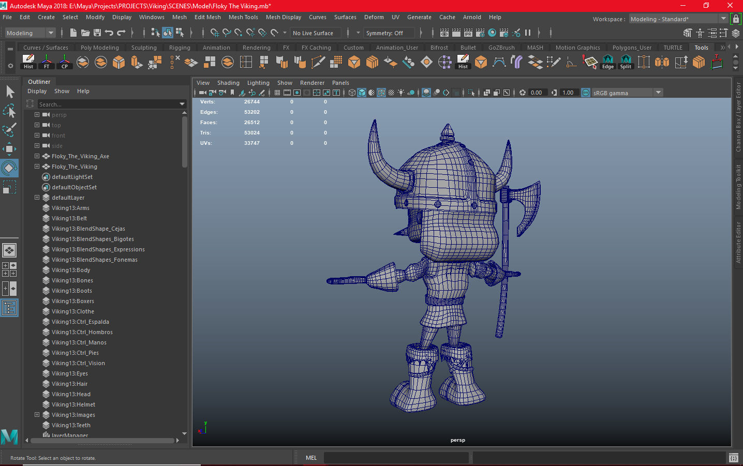Undo the last action
Viewport: 743px width, 466px height.
(x=109, y=33)
